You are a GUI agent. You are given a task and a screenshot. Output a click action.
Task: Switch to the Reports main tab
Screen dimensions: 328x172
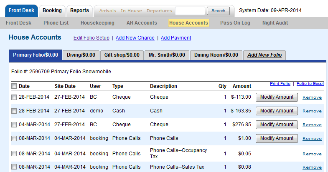click(79, 11)
